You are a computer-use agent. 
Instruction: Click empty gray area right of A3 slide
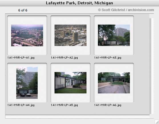point(142,35)
